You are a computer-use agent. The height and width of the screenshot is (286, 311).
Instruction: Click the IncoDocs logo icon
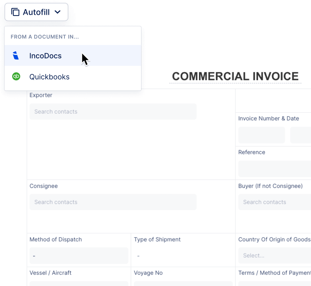pyautogui.click(x=15, y=55)
